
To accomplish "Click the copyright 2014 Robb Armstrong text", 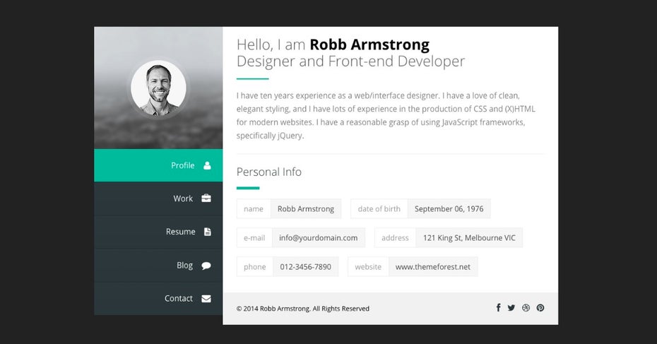I will (x=303, y=309).
